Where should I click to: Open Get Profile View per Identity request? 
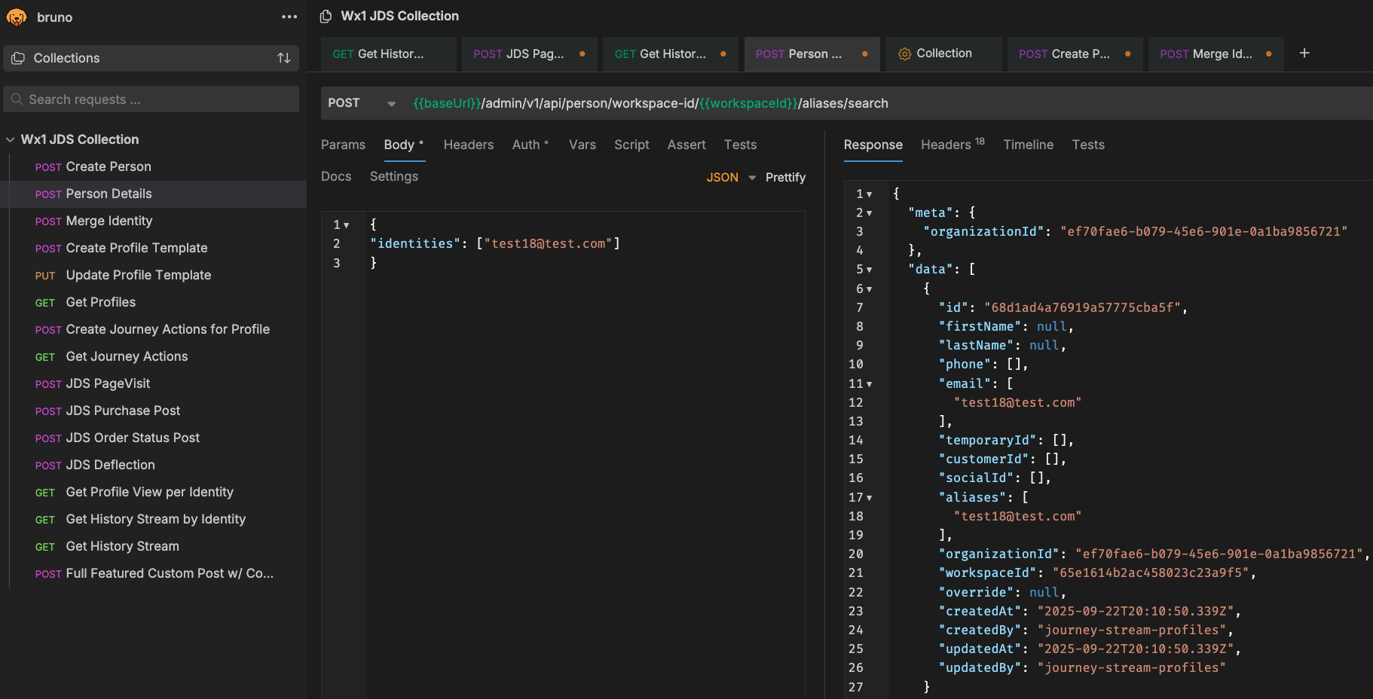(153, 492)
